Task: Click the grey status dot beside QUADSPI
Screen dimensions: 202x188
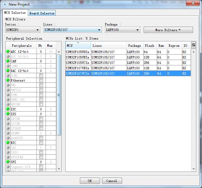Action: pos(8,138)
